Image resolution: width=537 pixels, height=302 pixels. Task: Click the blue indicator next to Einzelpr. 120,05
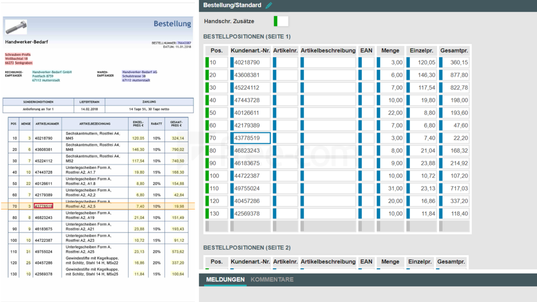click(x=408, y=62)
